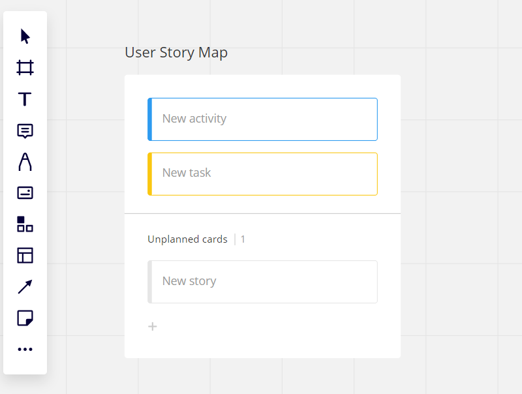Click the Unplanned cards label
The image size is (522, 394).
point(187,239)
